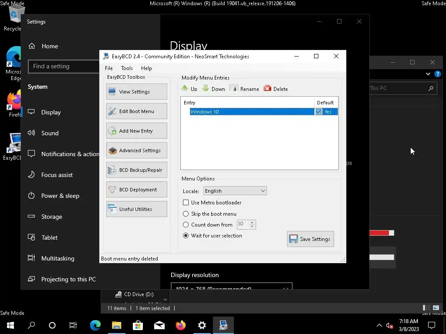Open File Explorer from taskbar
This screenshot has height=334, width=446.
[116, 325]
